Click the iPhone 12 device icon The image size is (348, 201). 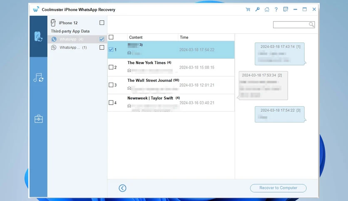pos(53,22)
